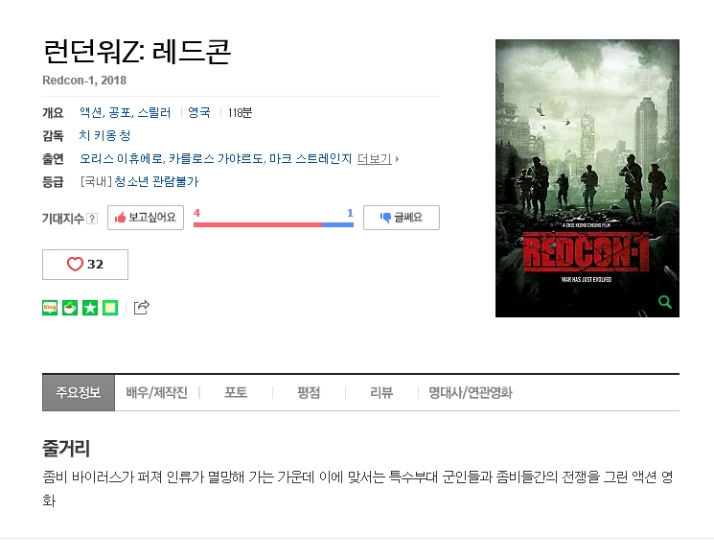The height and width of the screenshot is (558, 714).
Task: Open the 배우/제작진 tab
Action: (x=156, y=393)
